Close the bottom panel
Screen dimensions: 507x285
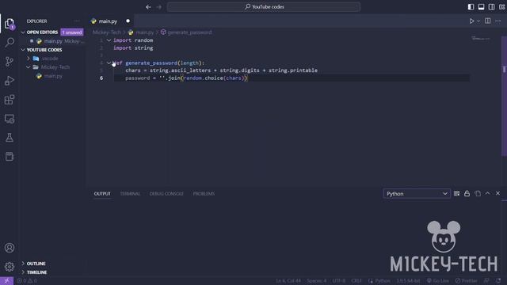click(x=498, y=193)
